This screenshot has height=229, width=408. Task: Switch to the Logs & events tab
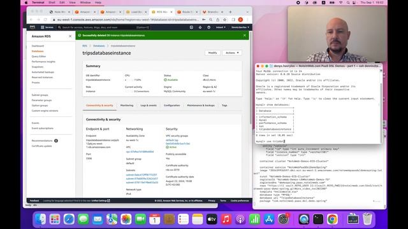click(149, 106)
